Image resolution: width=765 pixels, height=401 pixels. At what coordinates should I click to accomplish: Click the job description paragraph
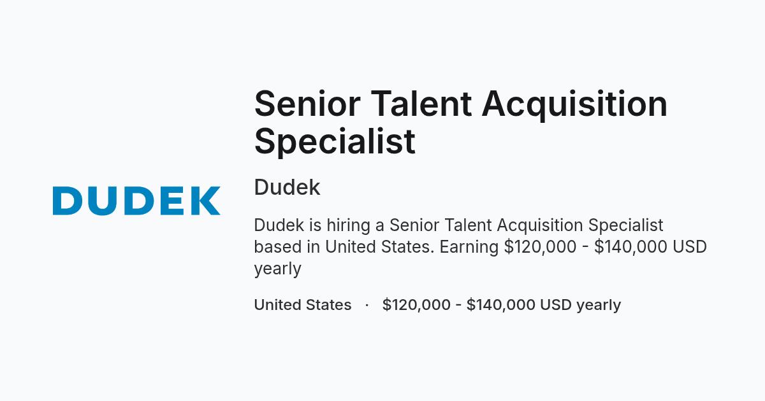tap(481, 246)
